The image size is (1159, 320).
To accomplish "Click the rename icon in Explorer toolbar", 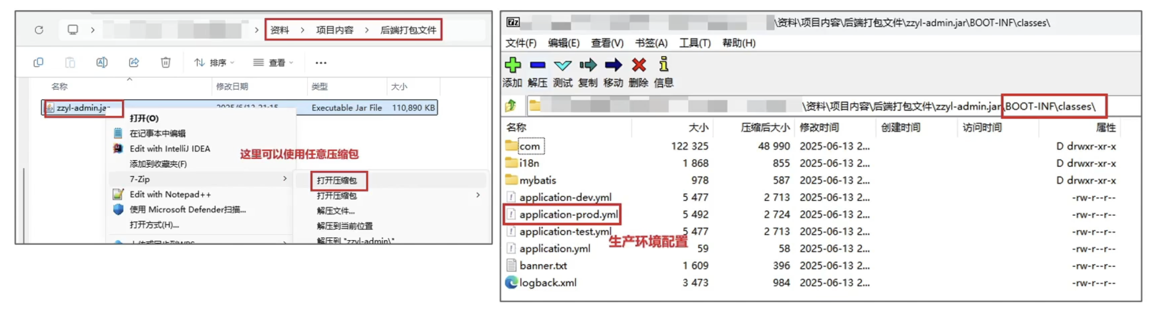I will 102,63.
